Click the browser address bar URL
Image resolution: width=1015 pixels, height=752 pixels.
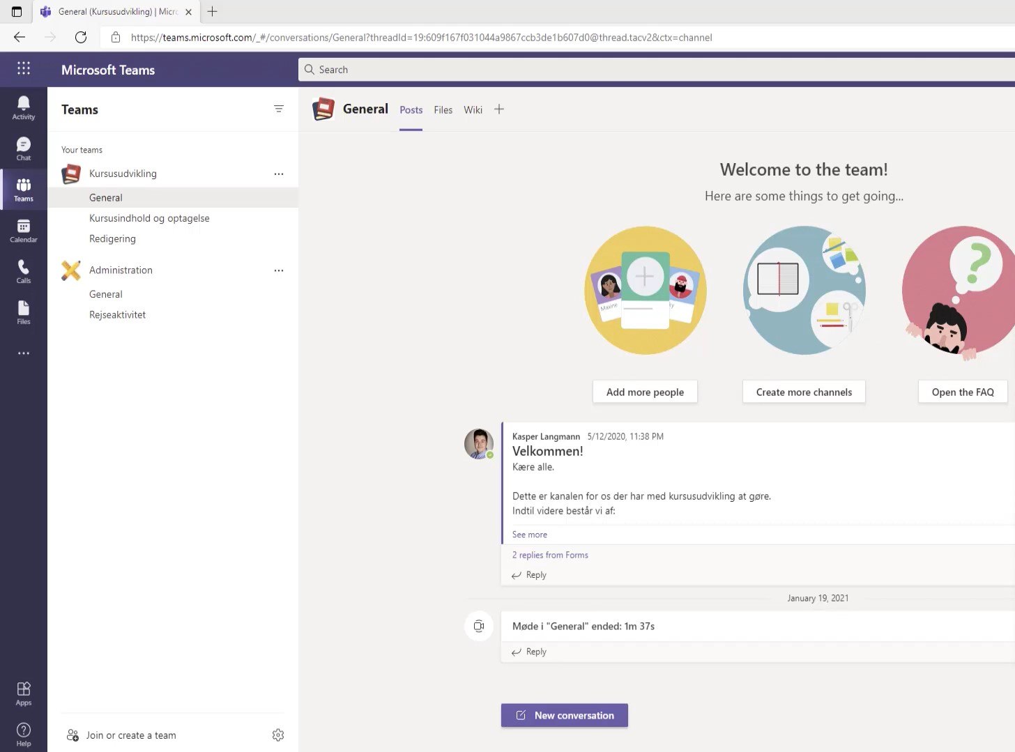(421, 38)
